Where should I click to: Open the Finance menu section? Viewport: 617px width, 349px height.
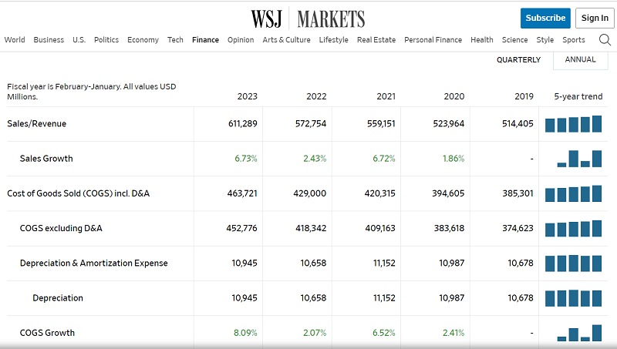[x=205, y=40]
